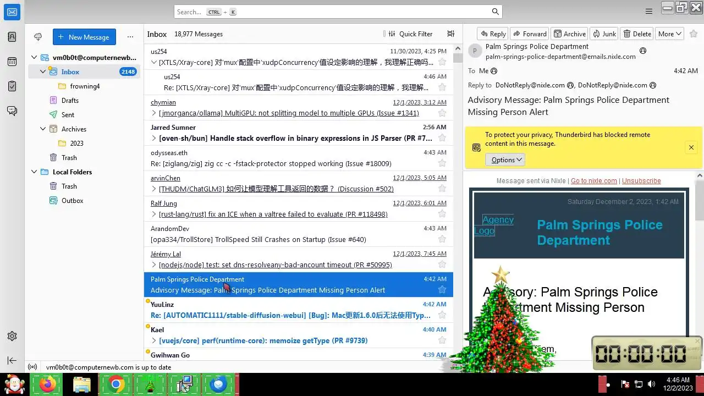Open the remote content Options dropdown
704x396 pixels.
pos(505,159)
